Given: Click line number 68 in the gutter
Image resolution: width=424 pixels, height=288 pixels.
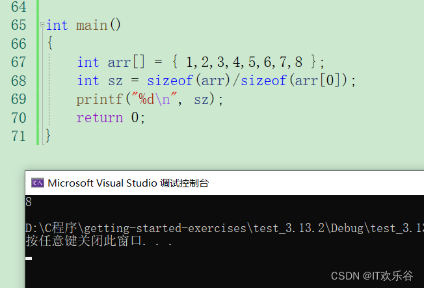Looking at the screenshot, I should click(19, 81).
